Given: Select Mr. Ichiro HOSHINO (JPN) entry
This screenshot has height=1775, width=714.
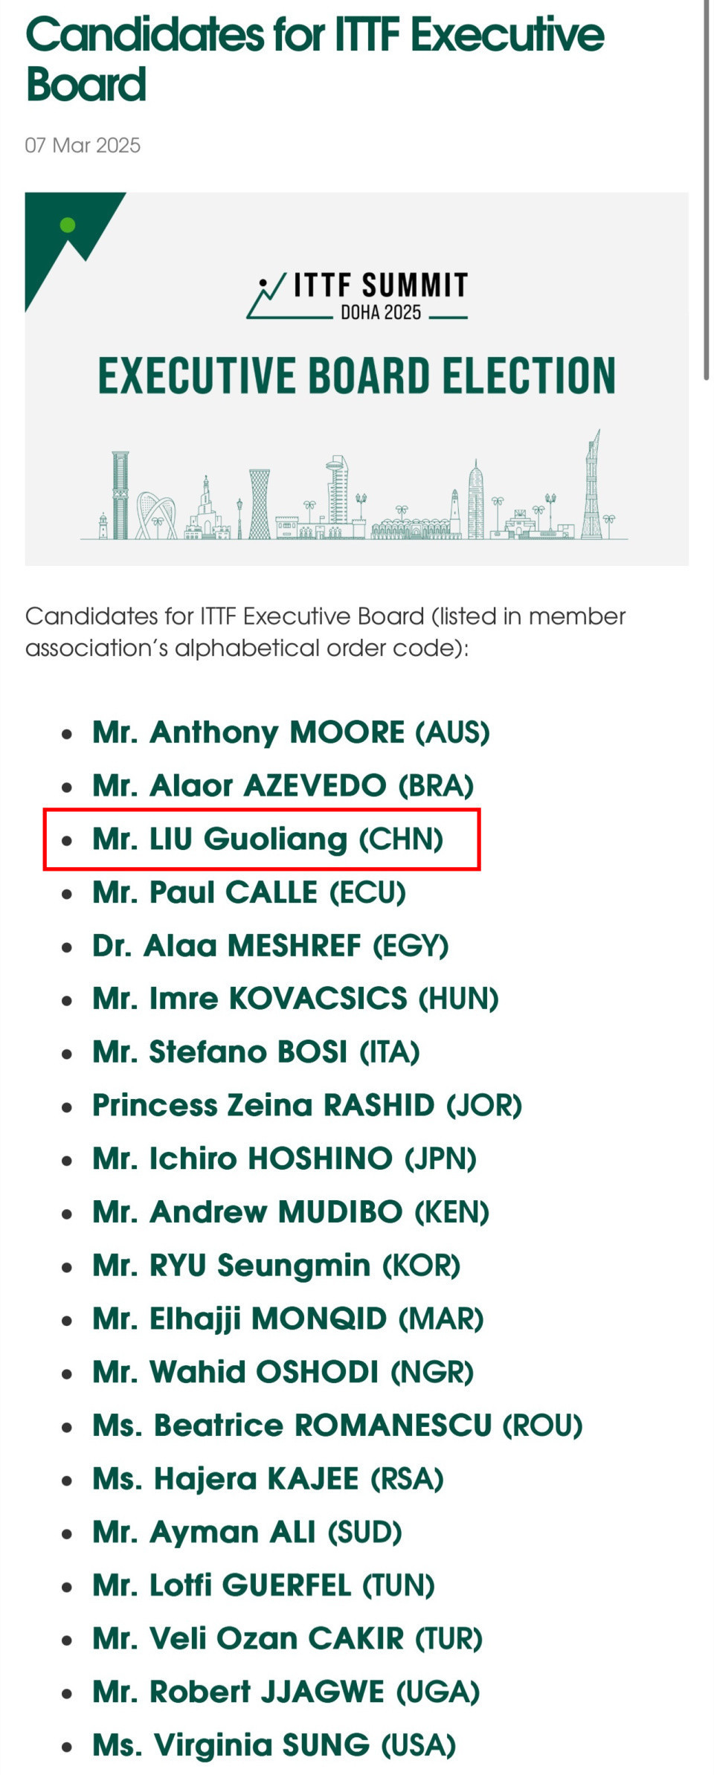Looking at the screenshot, I should 284,1159.
